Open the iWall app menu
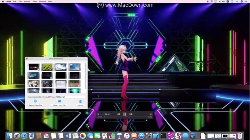Viewport: 250px width, 140px height. (x=8, y=1)
